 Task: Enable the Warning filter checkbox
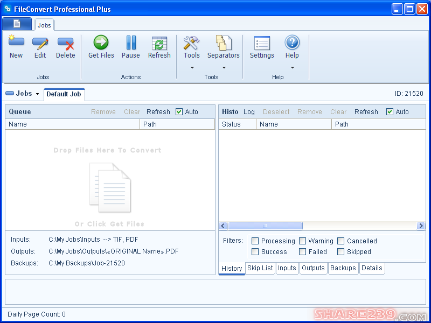tap(302, 241)
